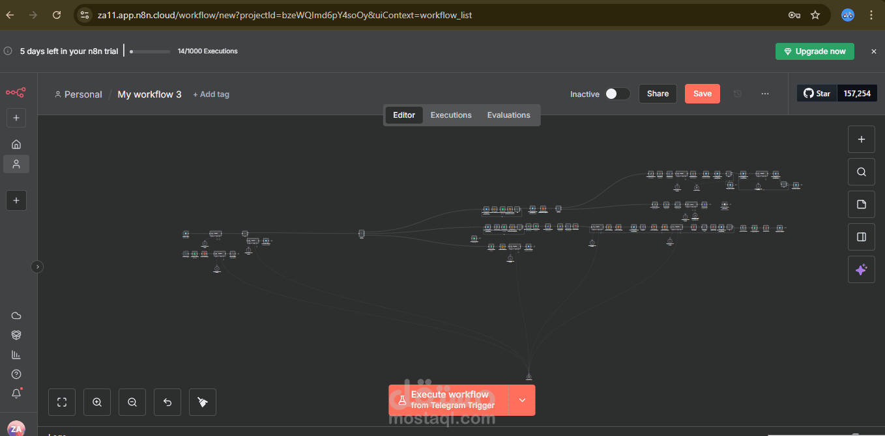Screen dimensions: 885x436
Task: Switch to the Executions tab
Action: 451,115
